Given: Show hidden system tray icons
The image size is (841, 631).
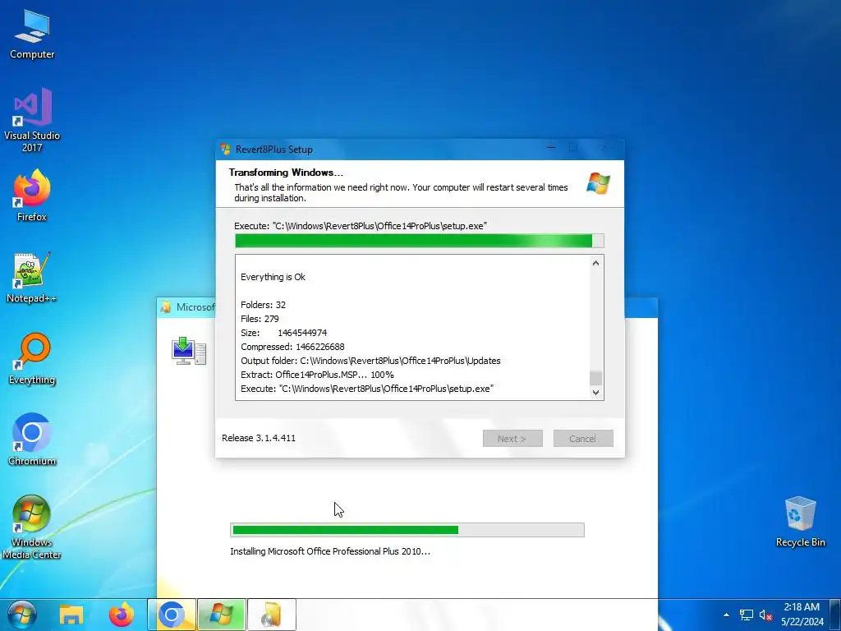Looking at the screenshot, I should tap(726, 615).
